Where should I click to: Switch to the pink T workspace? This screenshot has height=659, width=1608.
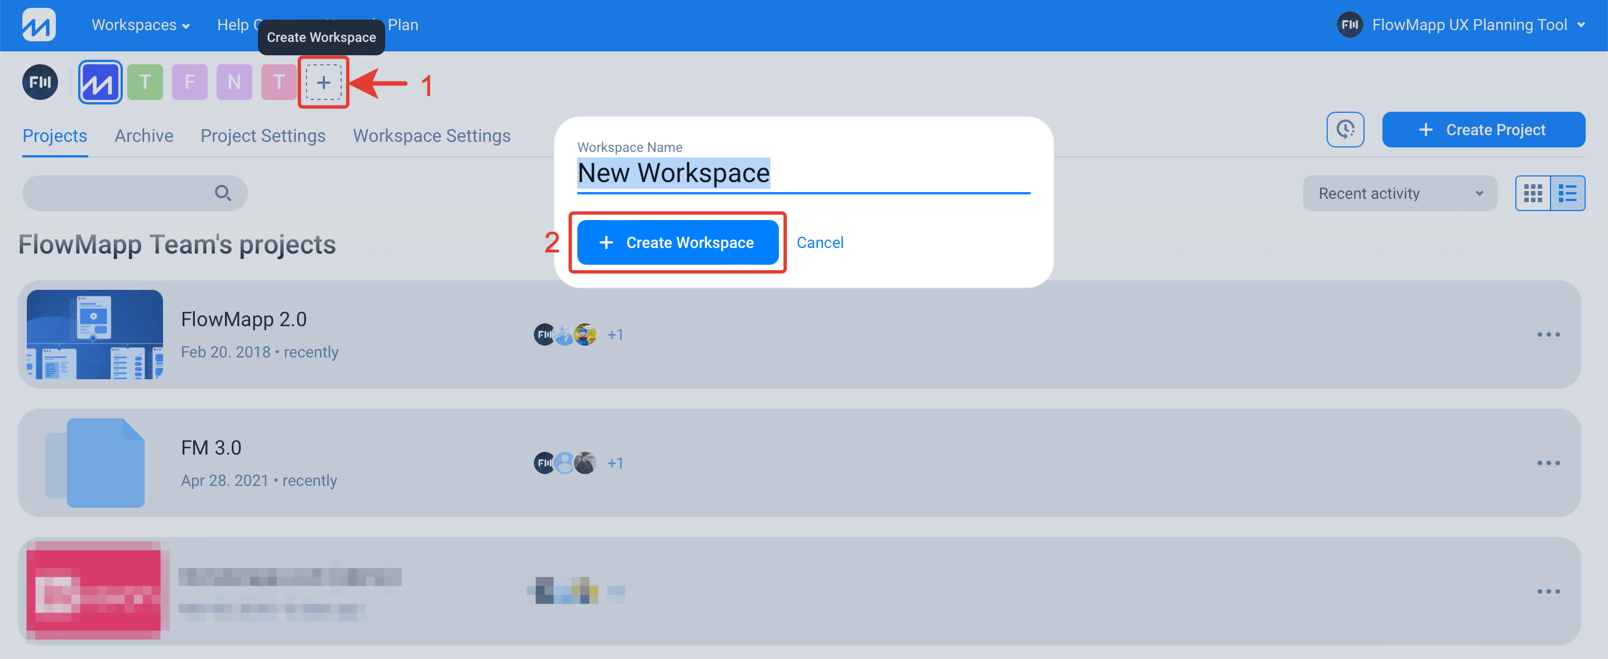pyautogui.click(x=279, y=82)
